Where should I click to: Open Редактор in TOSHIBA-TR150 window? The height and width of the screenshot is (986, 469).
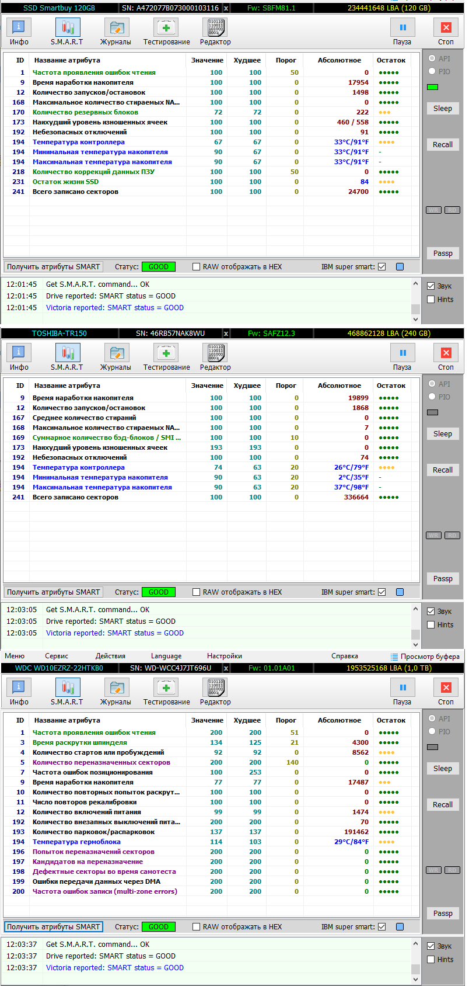click(x=215, y=357)
